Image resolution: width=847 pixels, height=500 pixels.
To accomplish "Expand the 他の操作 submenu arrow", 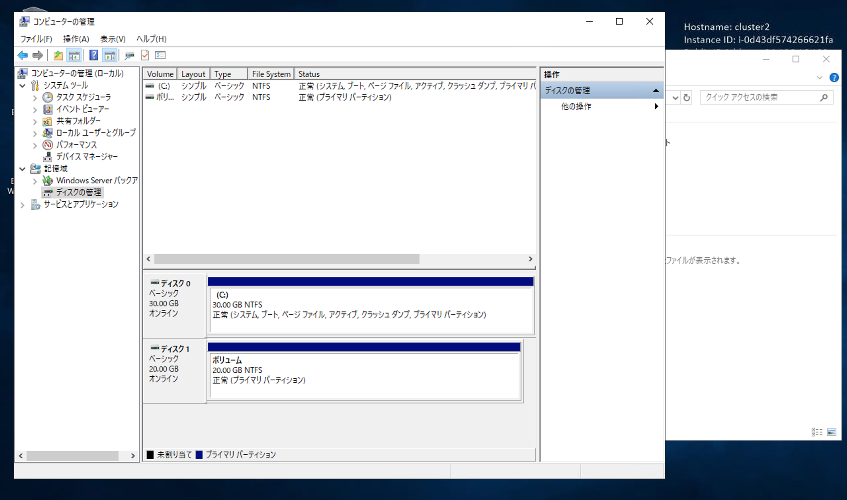I will pyautogui.click(x=656, y=106).
